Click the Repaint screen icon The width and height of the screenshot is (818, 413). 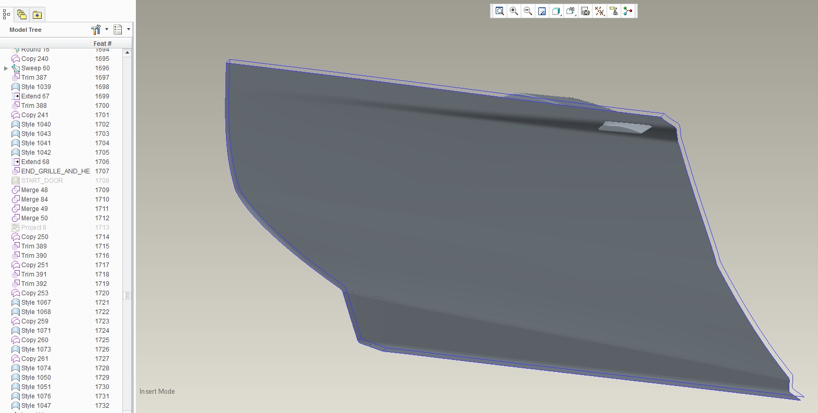(542, 11)
